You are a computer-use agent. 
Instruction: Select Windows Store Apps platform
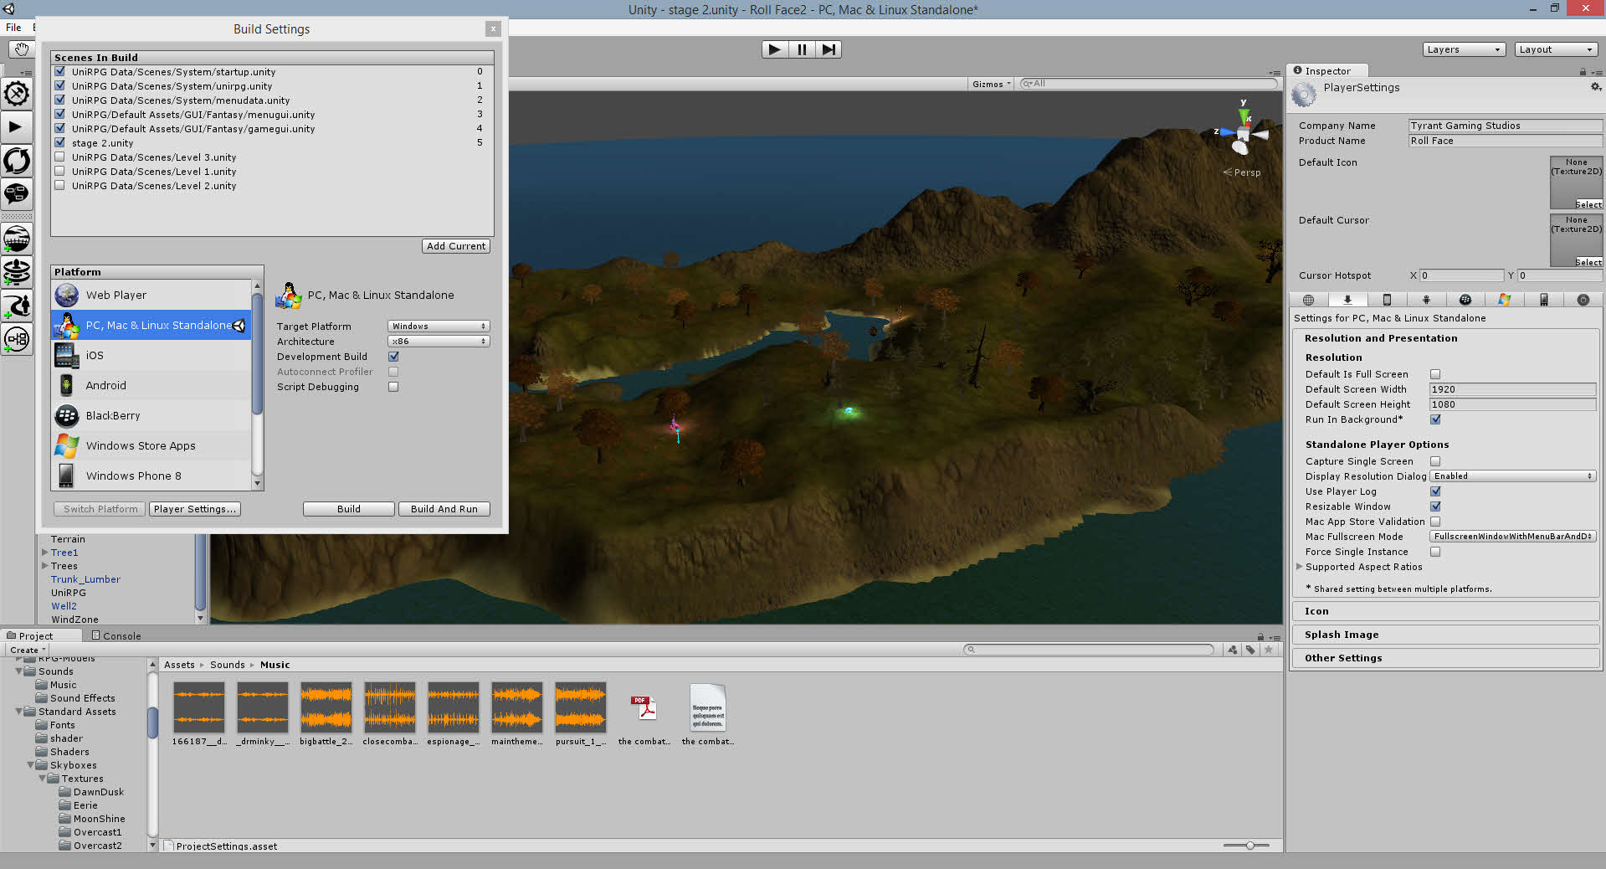[151, 445]
